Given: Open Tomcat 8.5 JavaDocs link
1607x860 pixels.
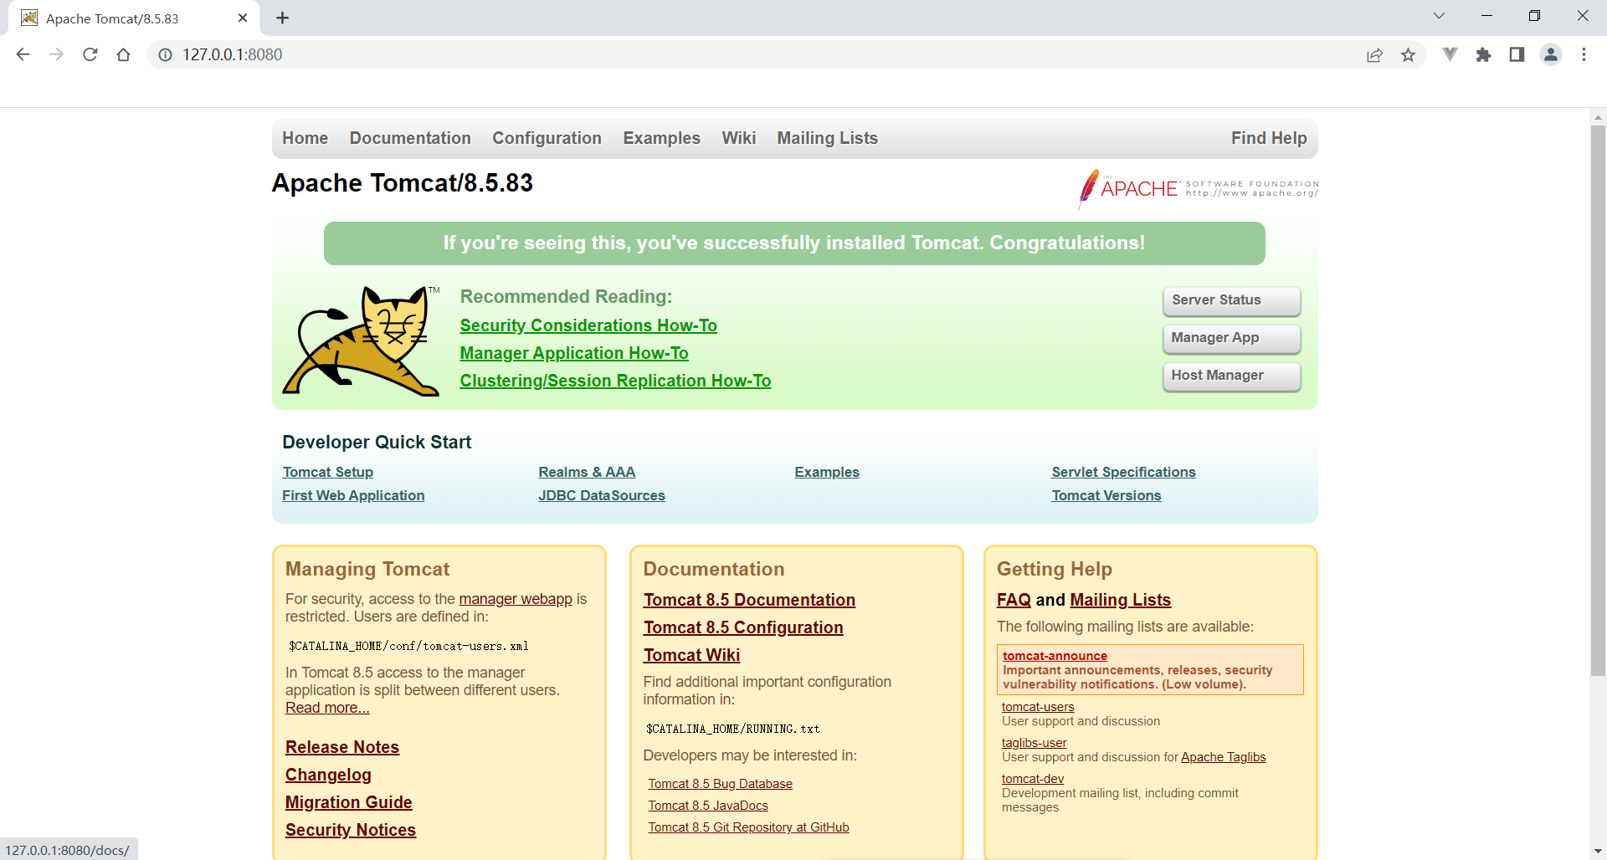Looking at the screenshot, I should [x=708, y=806].
